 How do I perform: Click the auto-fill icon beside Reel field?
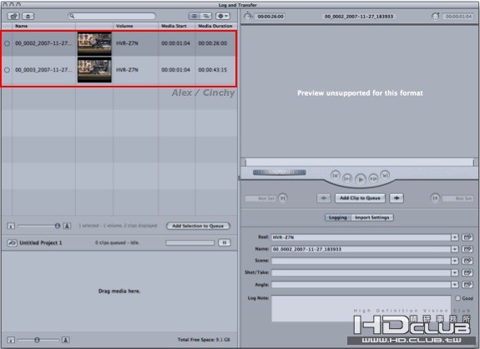pos(467,237)
